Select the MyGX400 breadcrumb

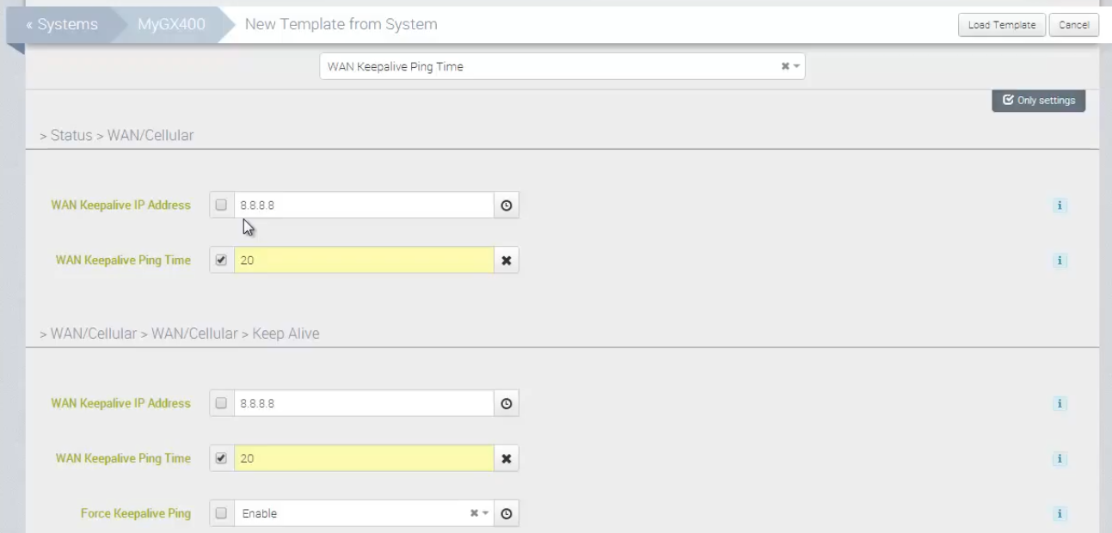(x=170, y=25)
